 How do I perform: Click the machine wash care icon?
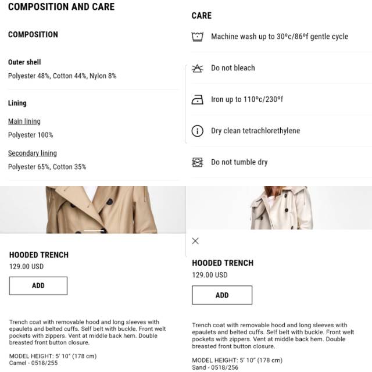198,37
